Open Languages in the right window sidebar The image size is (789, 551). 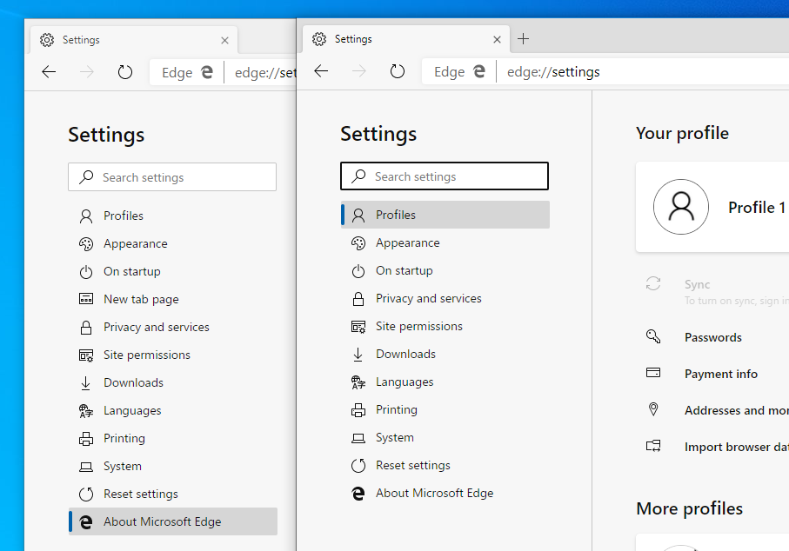[445, 382]
